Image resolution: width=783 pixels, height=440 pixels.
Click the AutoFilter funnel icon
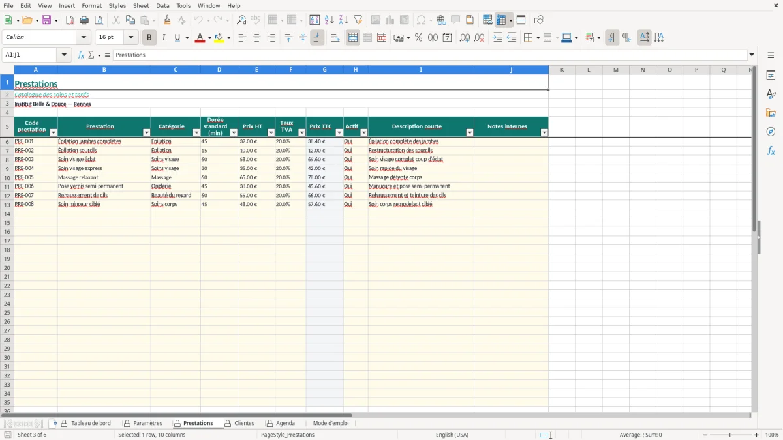(x=358, y=20)
